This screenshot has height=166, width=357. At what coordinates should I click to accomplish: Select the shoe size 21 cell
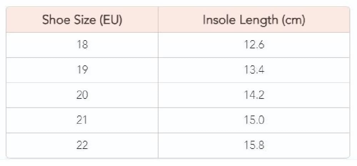click(x=82, y=121)
